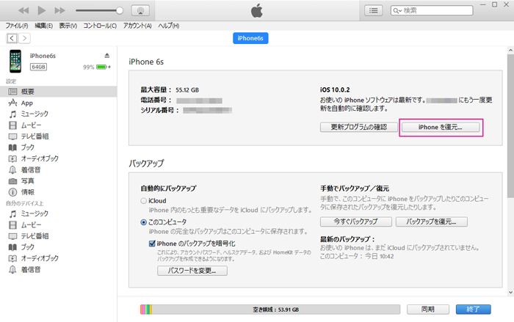The image size is (514, 322).
Task: Start playback with the play button
Action: click(x=42, y=10)
